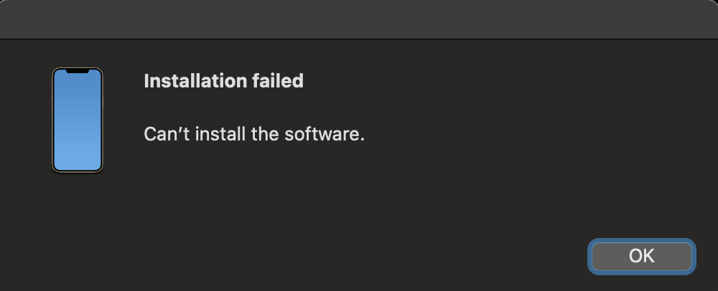Dismiss the installation failed alert with OK
Viewport: 718px width, 291px height.
click(640, 256)
